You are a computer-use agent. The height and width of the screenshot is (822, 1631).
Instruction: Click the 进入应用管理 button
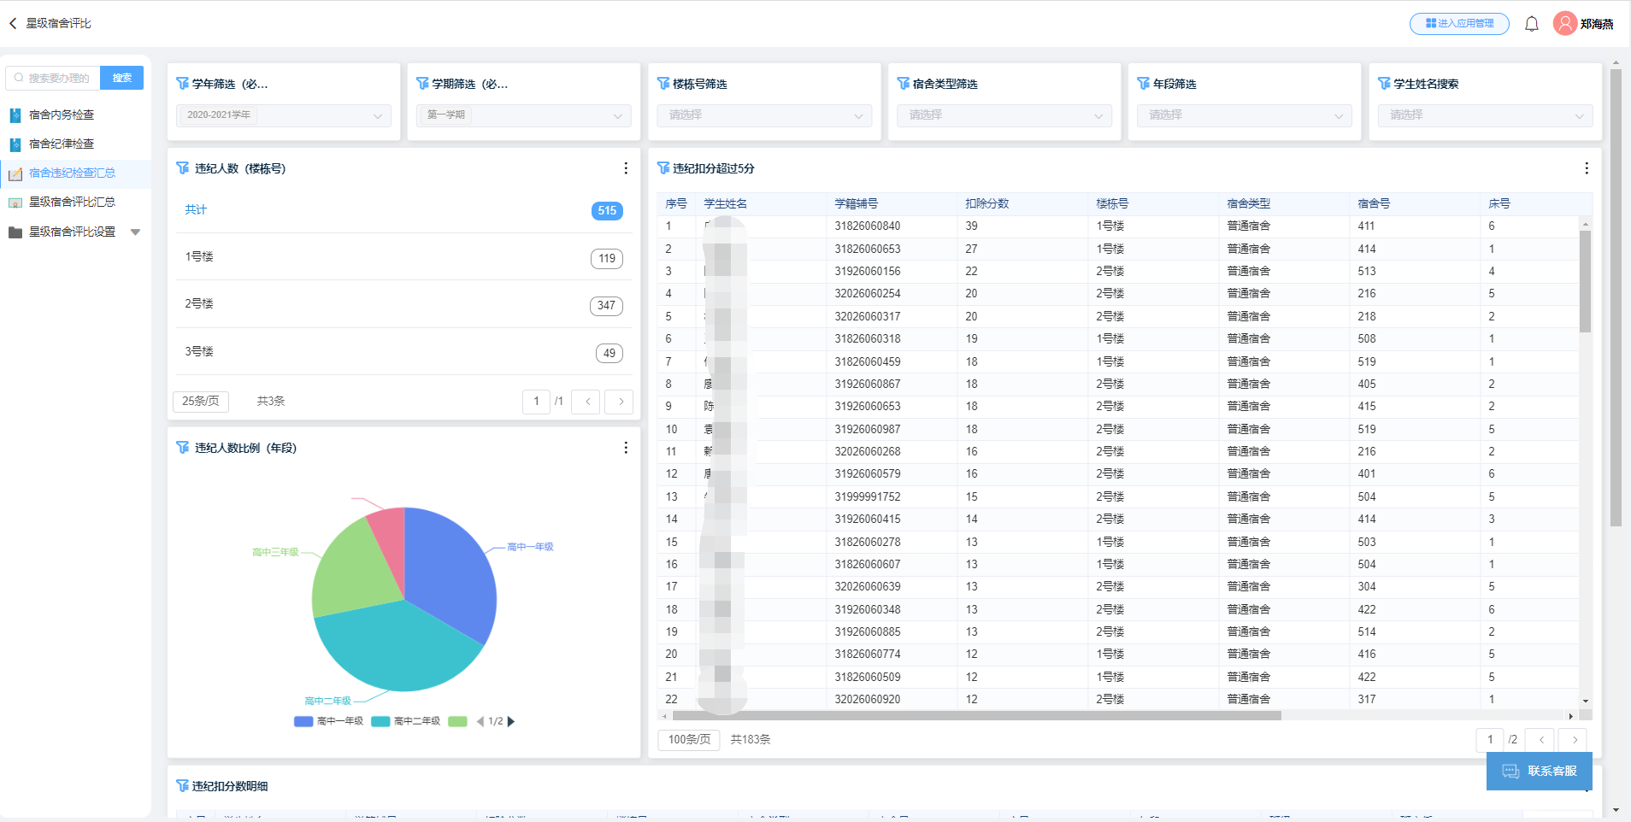[x=1459, y=24]
